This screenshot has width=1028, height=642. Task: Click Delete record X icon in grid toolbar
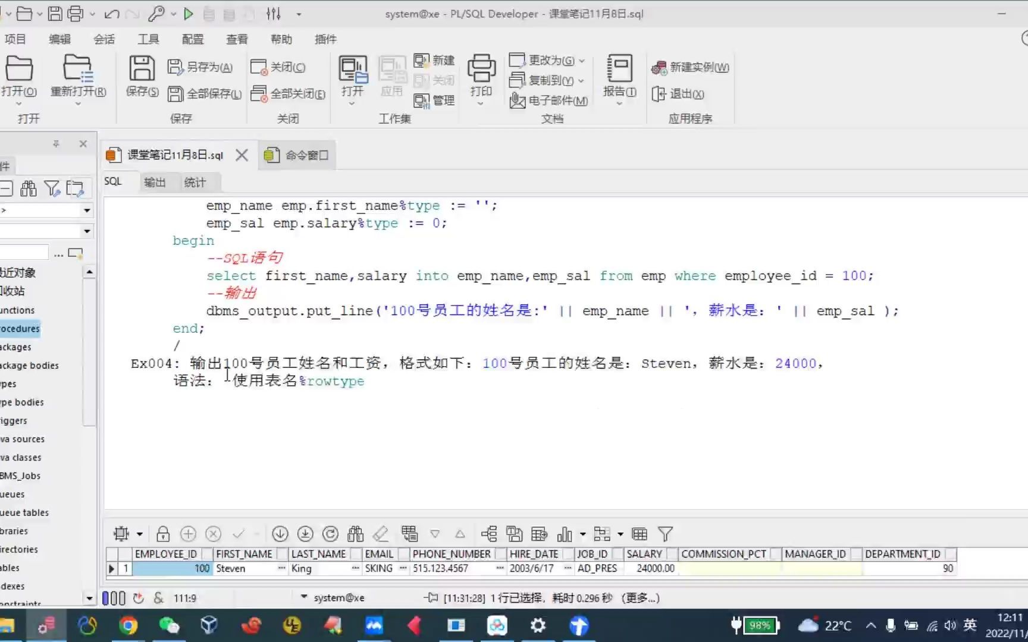click(214, 534)
